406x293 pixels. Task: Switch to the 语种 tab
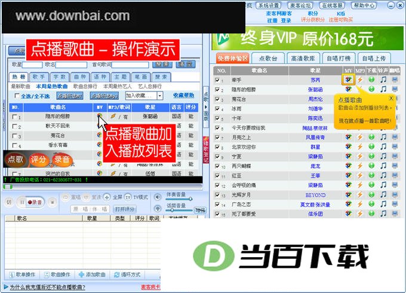tap(100, 77)
